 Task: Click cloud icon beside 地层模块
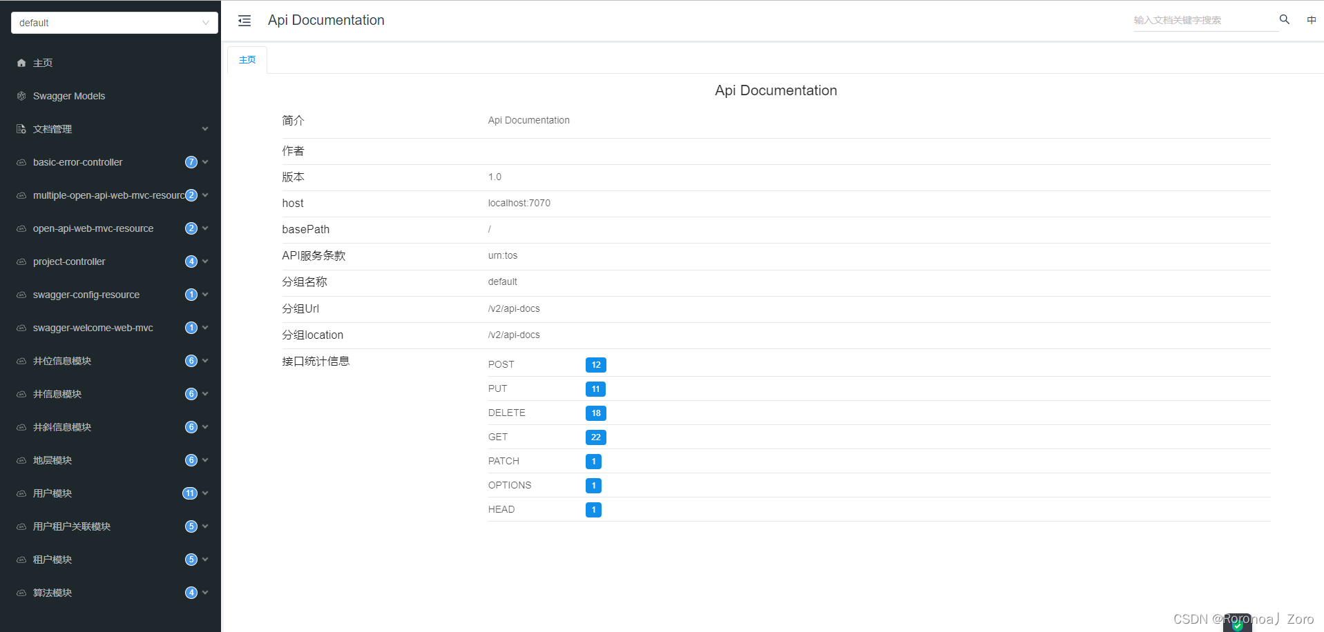(x=21, y=460)
